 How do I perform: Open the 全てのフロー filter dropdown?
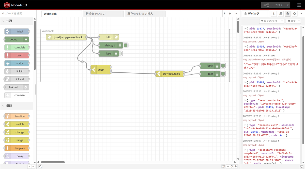coord(272,21)
